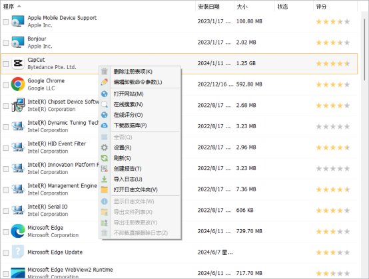The image size is (369, 279).
Task: Click the size value 729.70 MB
Action: (x=249, y=231)
